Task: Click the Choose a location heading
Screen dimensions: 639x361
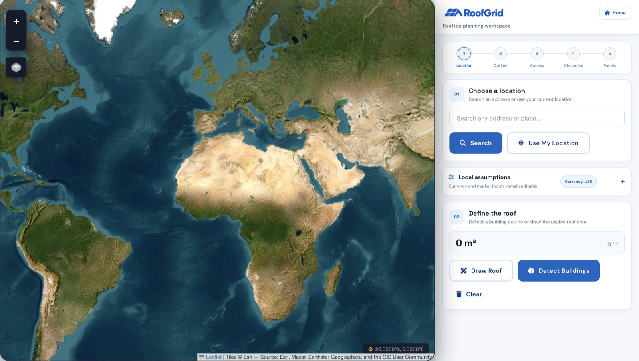Action: (x=497, y=91)
